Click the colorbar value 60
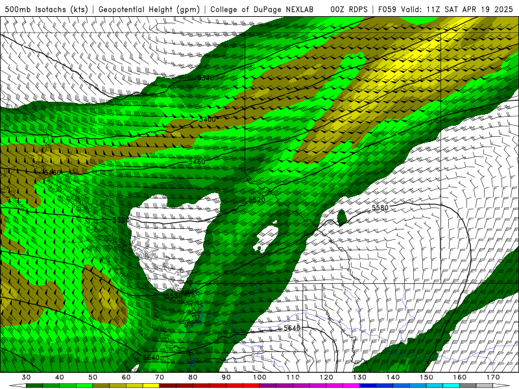 point(126,377)
